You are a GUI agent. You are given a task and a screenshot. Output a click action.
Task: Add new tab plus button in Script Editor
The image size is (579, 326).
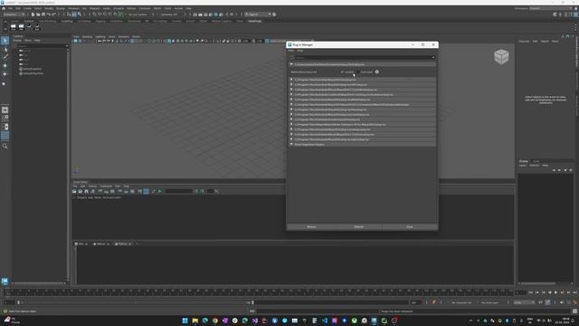point(137,244)
